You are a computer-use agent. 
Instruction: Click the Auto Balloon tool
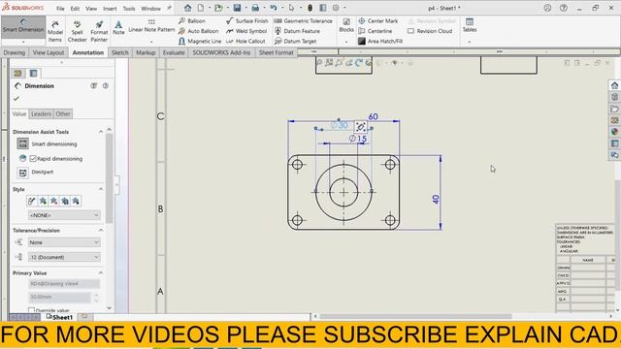[199, 31]
